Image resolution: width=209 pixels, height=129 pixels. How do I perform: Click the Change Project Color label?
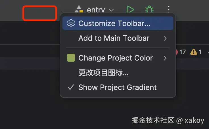[x=116, y=58]
